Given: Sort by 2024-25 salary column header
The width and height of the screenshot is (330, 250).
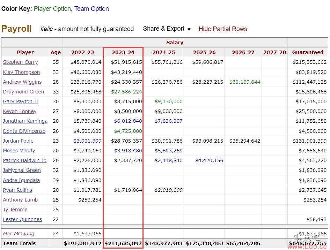Looking at the screenshot, I should pyautogui.click(x=164, y=52).
